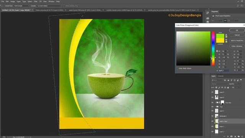Viewport: 245px width, 138px height.
Task: Open the Help menu
Action: point(58,2)
